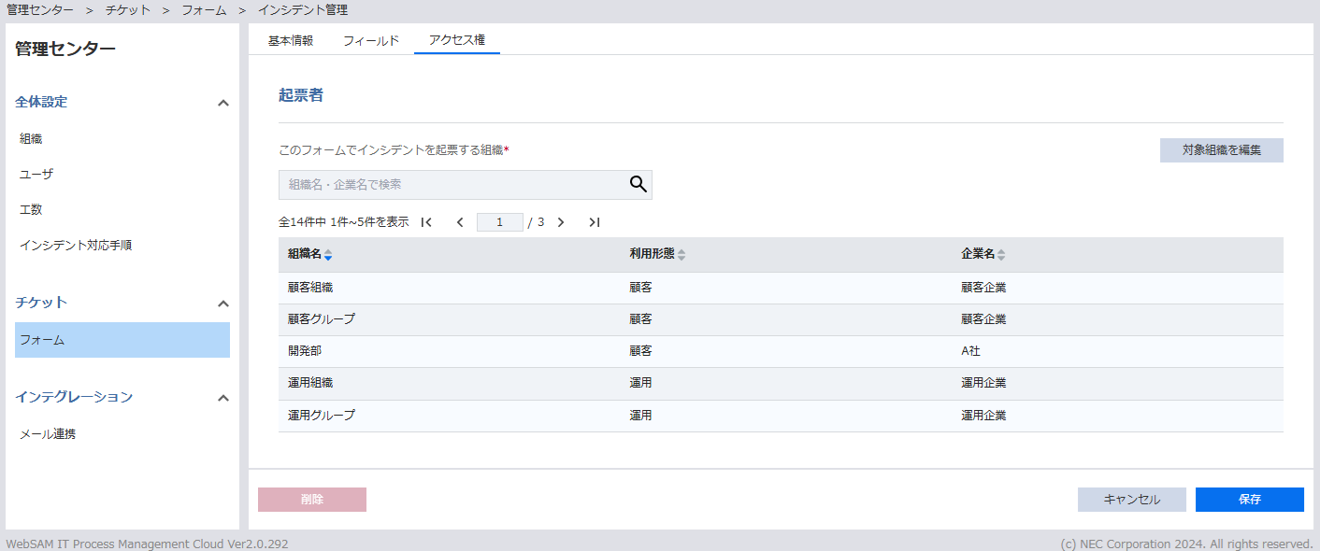Open メール連携 in the sidebar

pyautogui.click(x=48, y=434)
